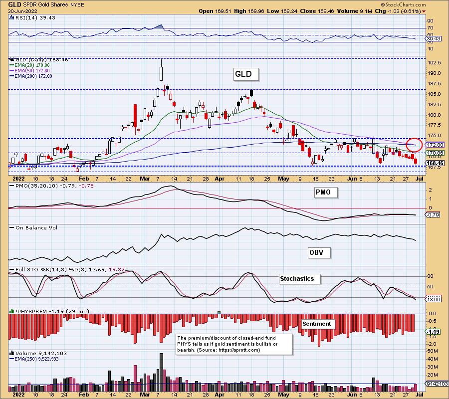Click the red down arrow after Chg value
449x399 pixels.
pyautogui.click(x=424, y=11)
